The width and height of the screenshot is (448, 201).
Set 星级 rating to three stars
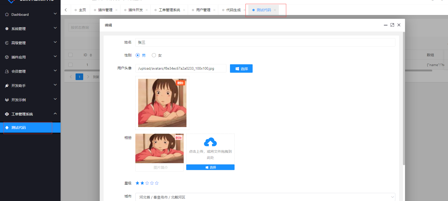tap(147, 183)
